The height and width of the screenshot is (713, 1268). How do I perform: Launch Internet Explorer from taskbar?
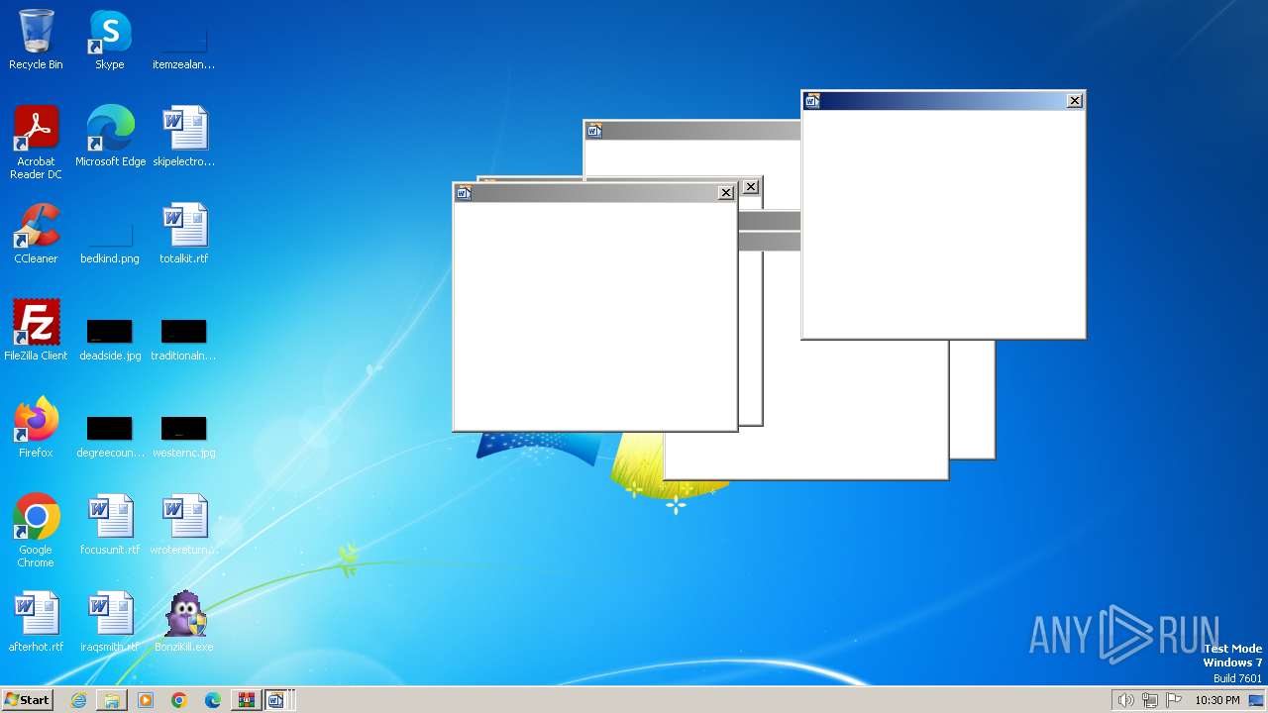click(78, 700)
